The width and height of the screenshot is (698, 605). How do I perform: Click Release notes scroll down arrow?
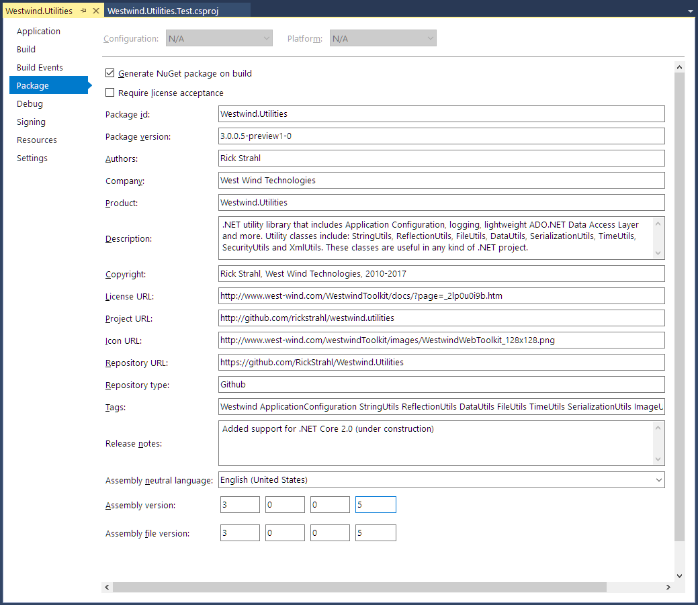point(658,459)
